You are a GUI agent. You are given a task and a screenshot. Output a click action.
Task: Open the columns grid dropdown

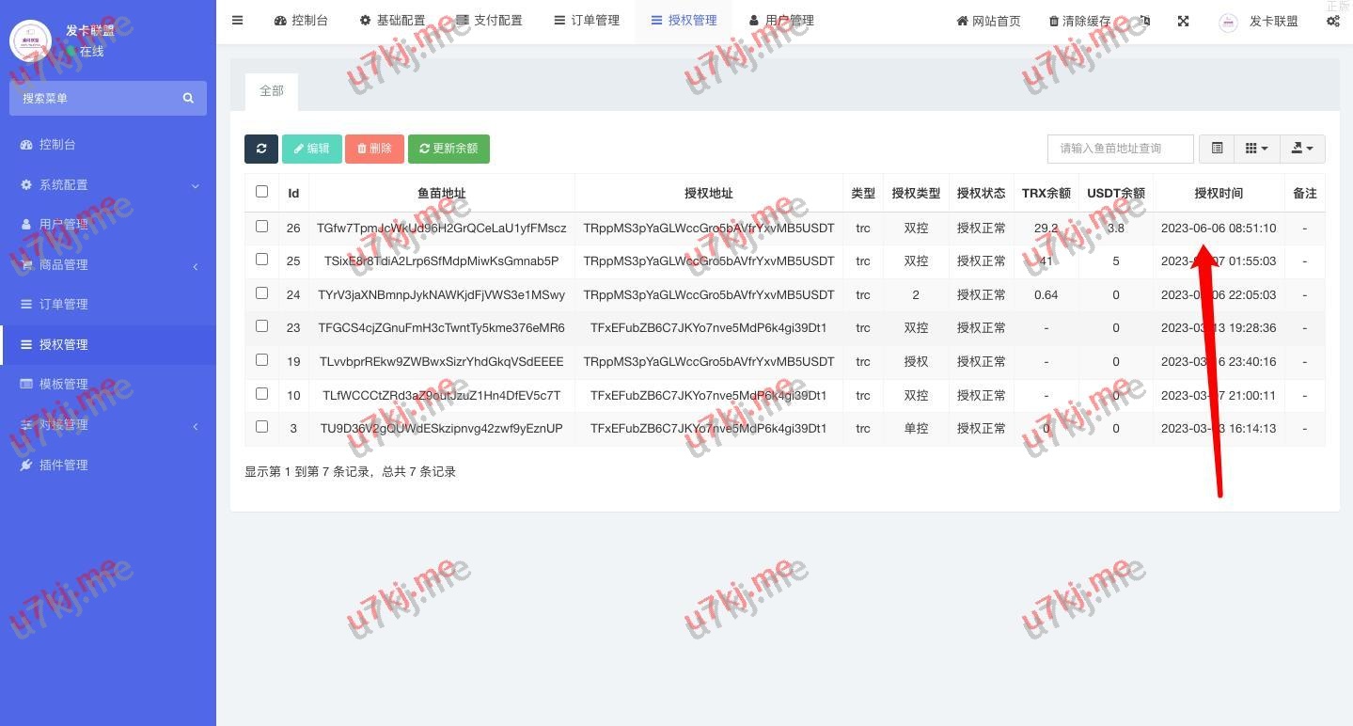click(1256, 149)
